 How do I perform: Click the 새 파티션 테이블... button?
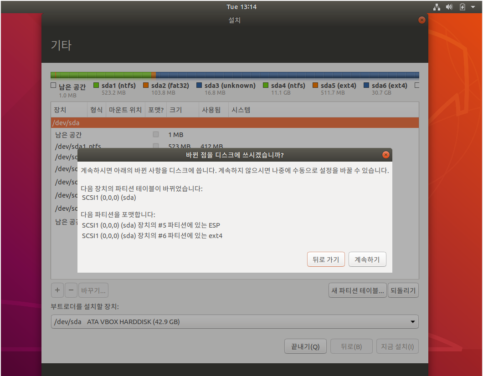click(x=358, y=290)
